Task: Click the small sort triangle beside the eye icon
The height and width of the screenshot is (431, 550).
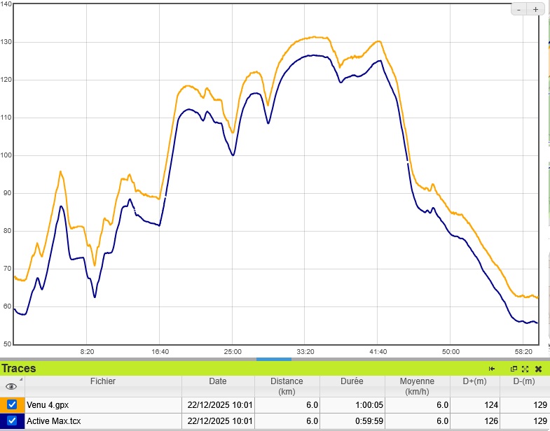Action: tap(20, 381)
